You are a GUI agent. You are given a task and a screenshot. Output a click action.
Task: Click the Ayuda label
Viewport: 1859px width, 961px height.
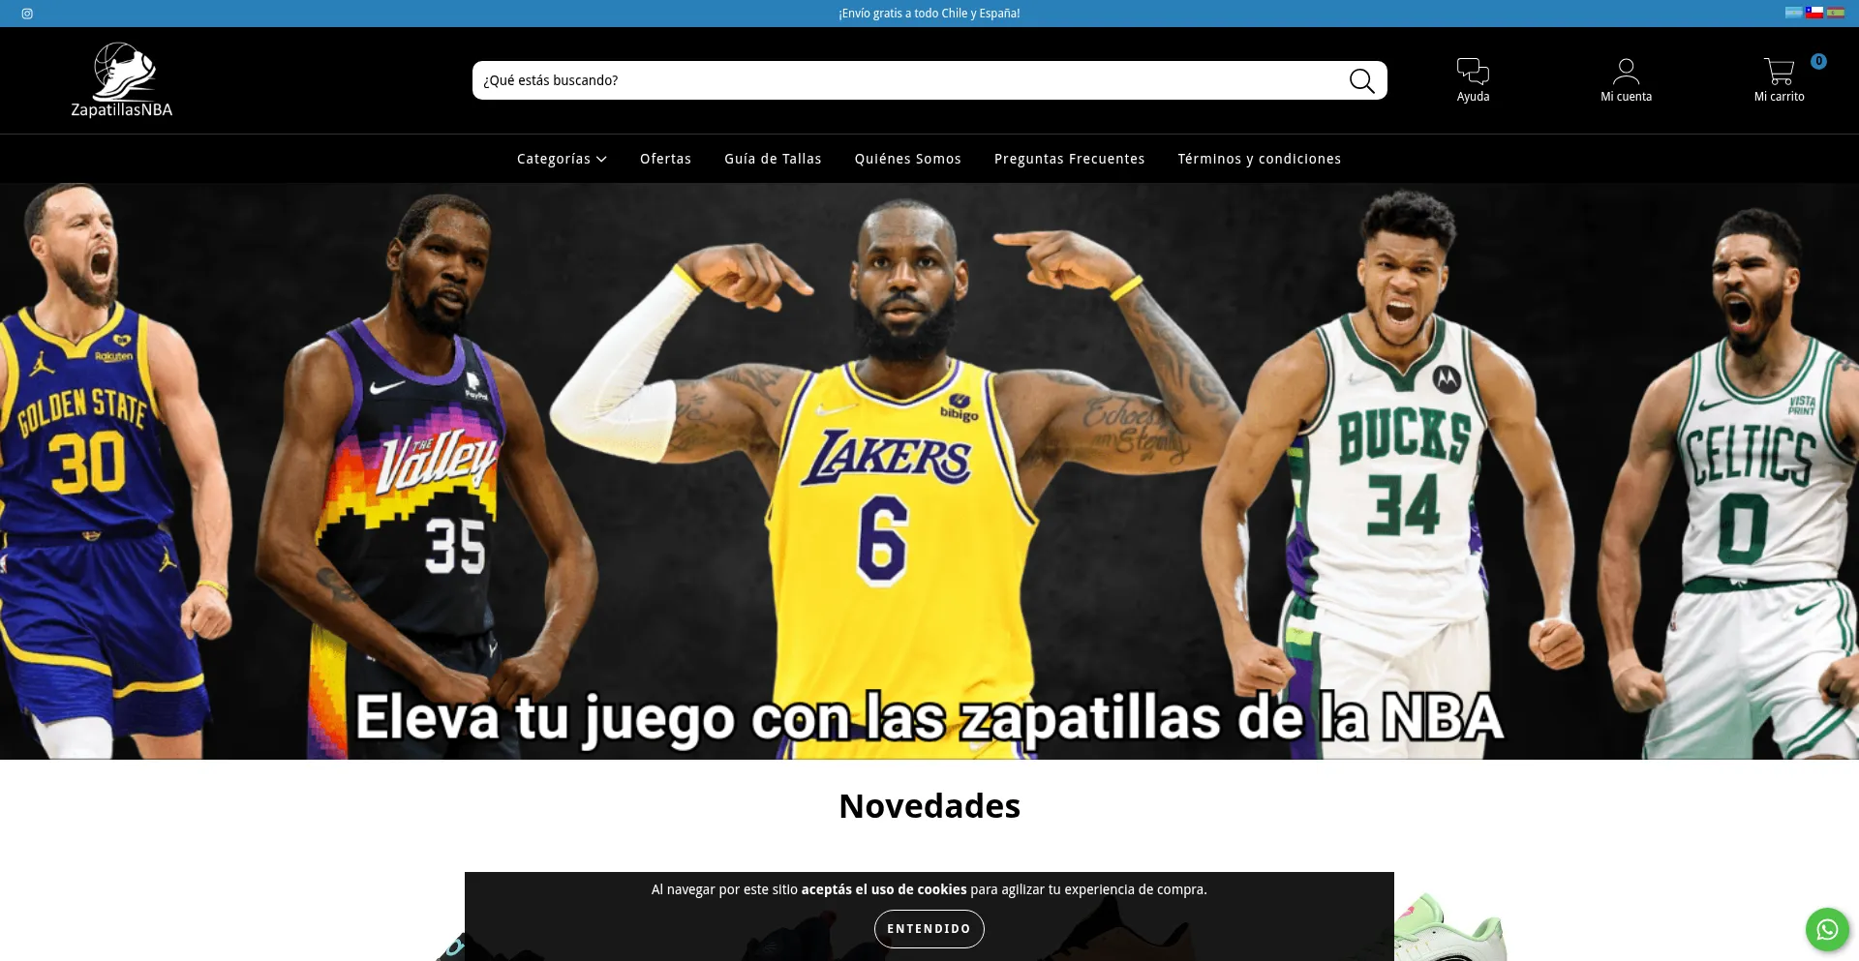pyautogui.click(x=1473, y=97)
